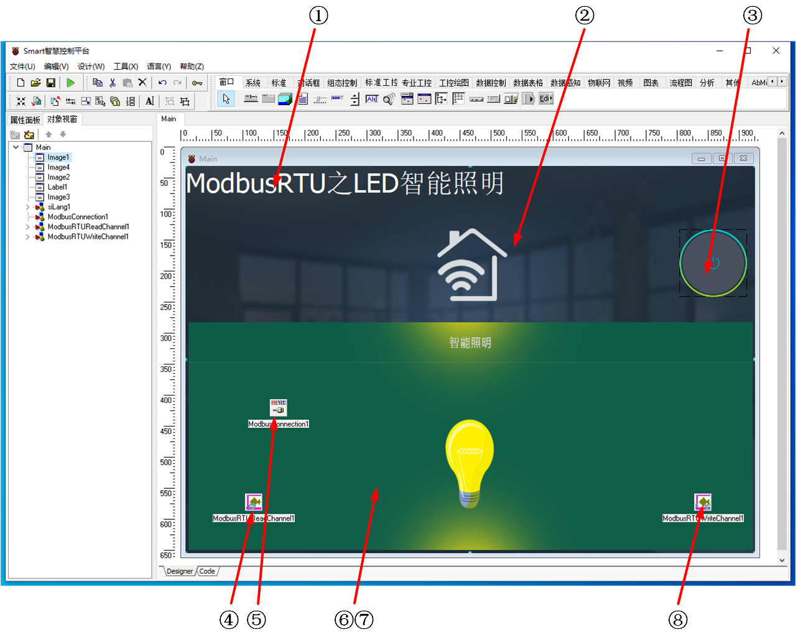Select Image1 in the object tree
This screenshot has height=640, width=796.
[58, 157]
